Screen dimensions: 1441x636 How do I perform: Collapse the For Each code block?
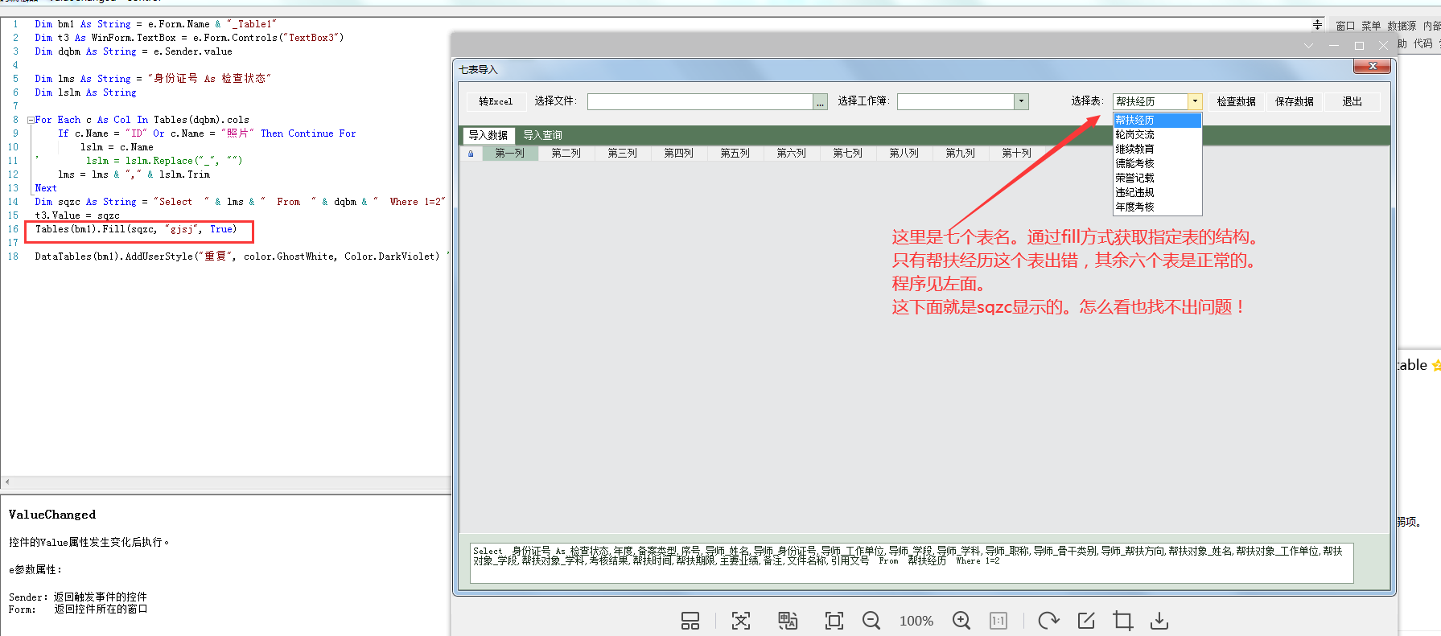coord(31,120)
